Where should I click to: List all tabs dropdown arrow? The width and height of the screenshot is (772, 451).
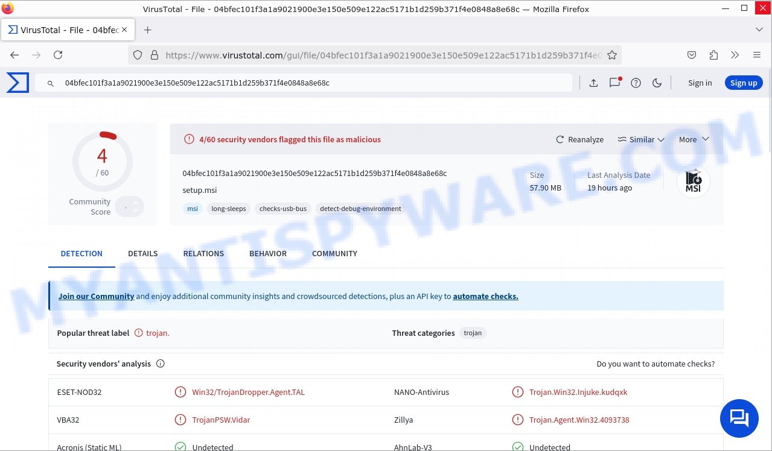(759, 30)
